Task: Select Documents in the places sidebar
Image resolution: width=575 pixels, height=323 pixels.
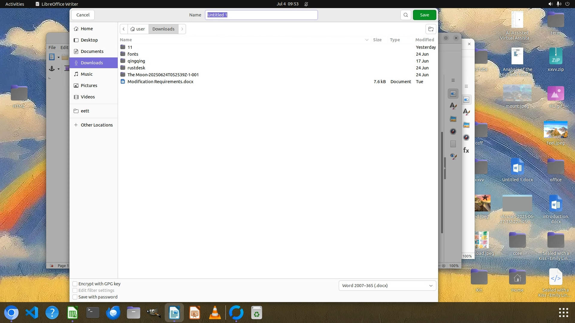Action: click(92, 51)
